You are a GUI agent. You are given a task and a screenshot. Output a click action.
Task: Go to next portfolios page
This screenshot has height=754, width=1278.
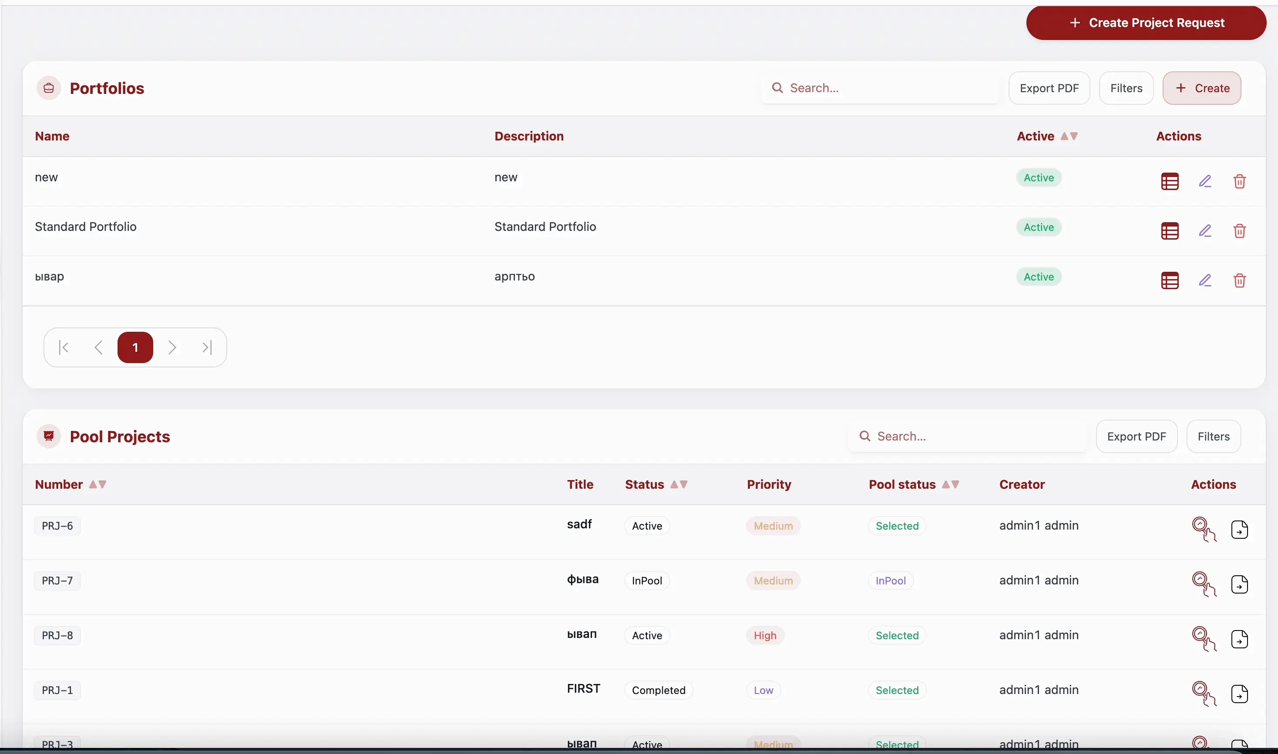coord(172,347)
